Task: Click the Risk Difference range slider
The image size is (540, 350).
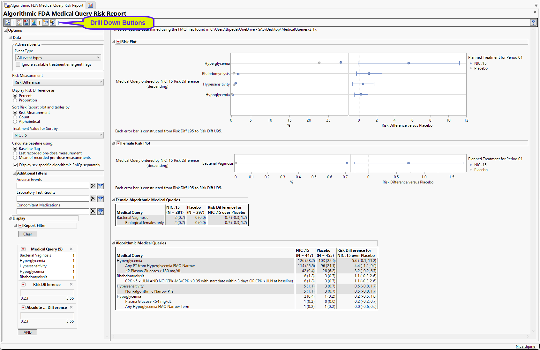Action: [x=47, y=293]
